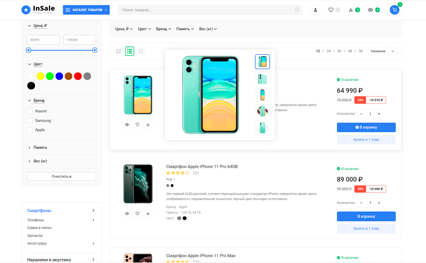Image resolution: width=426 pixels, height=263 pixels.
Task: Increase quantity for the 64 990 ₽ product
Action: pyautogui.click(x=379, y=114)
